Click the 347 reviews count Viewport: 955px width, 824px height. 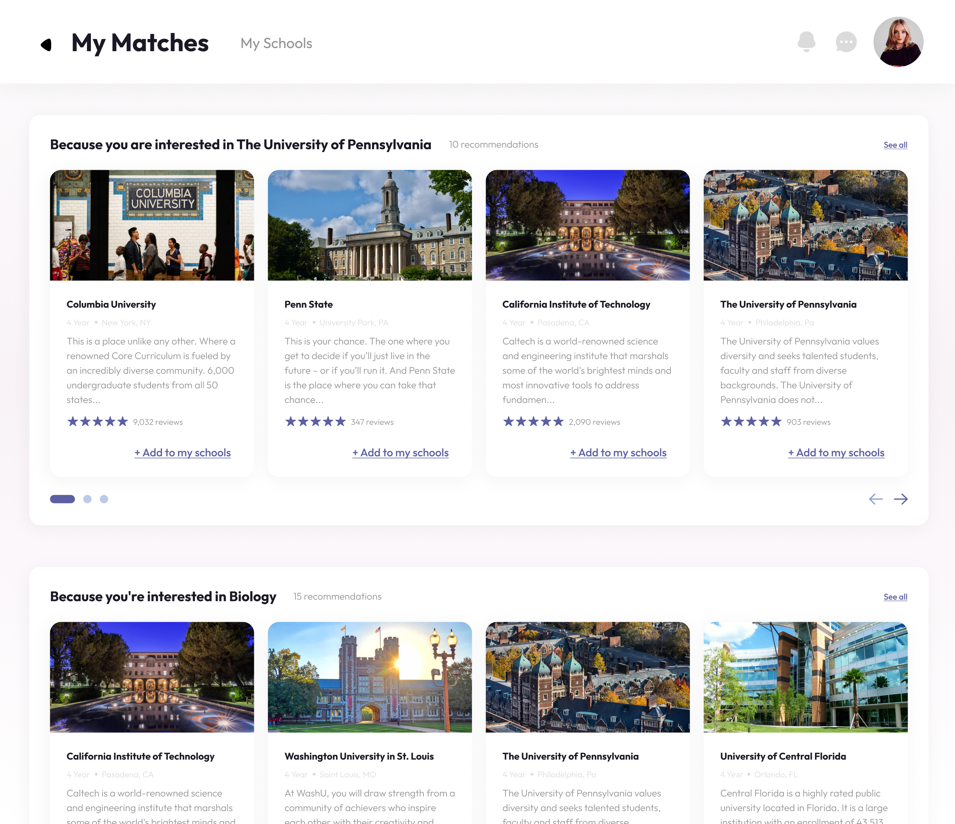tap(372, 422)
